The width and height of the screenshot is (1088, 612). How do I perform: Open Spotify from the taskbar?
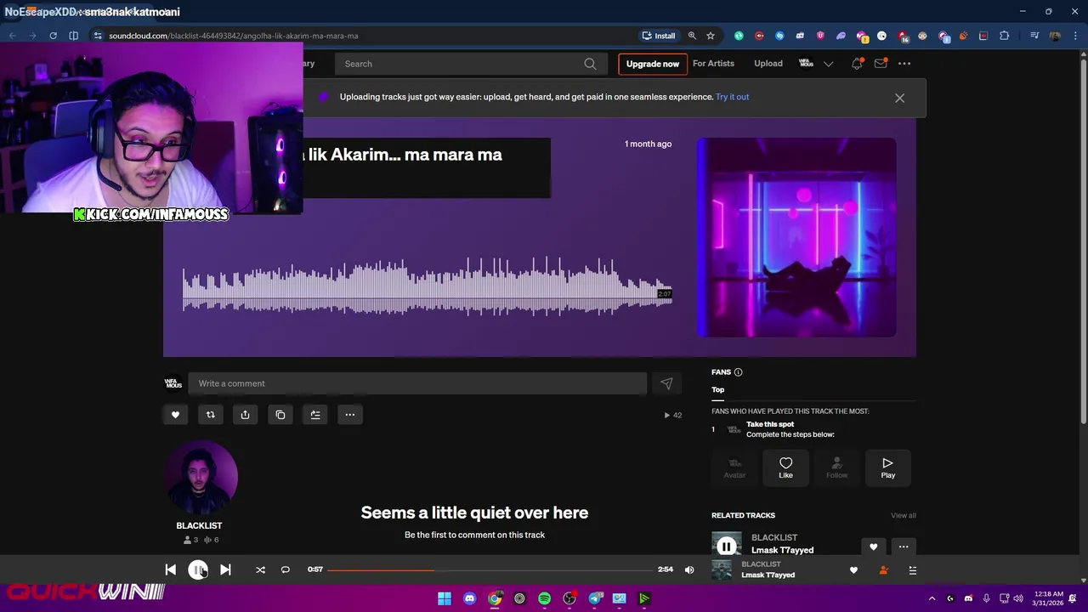pos(544,598)
